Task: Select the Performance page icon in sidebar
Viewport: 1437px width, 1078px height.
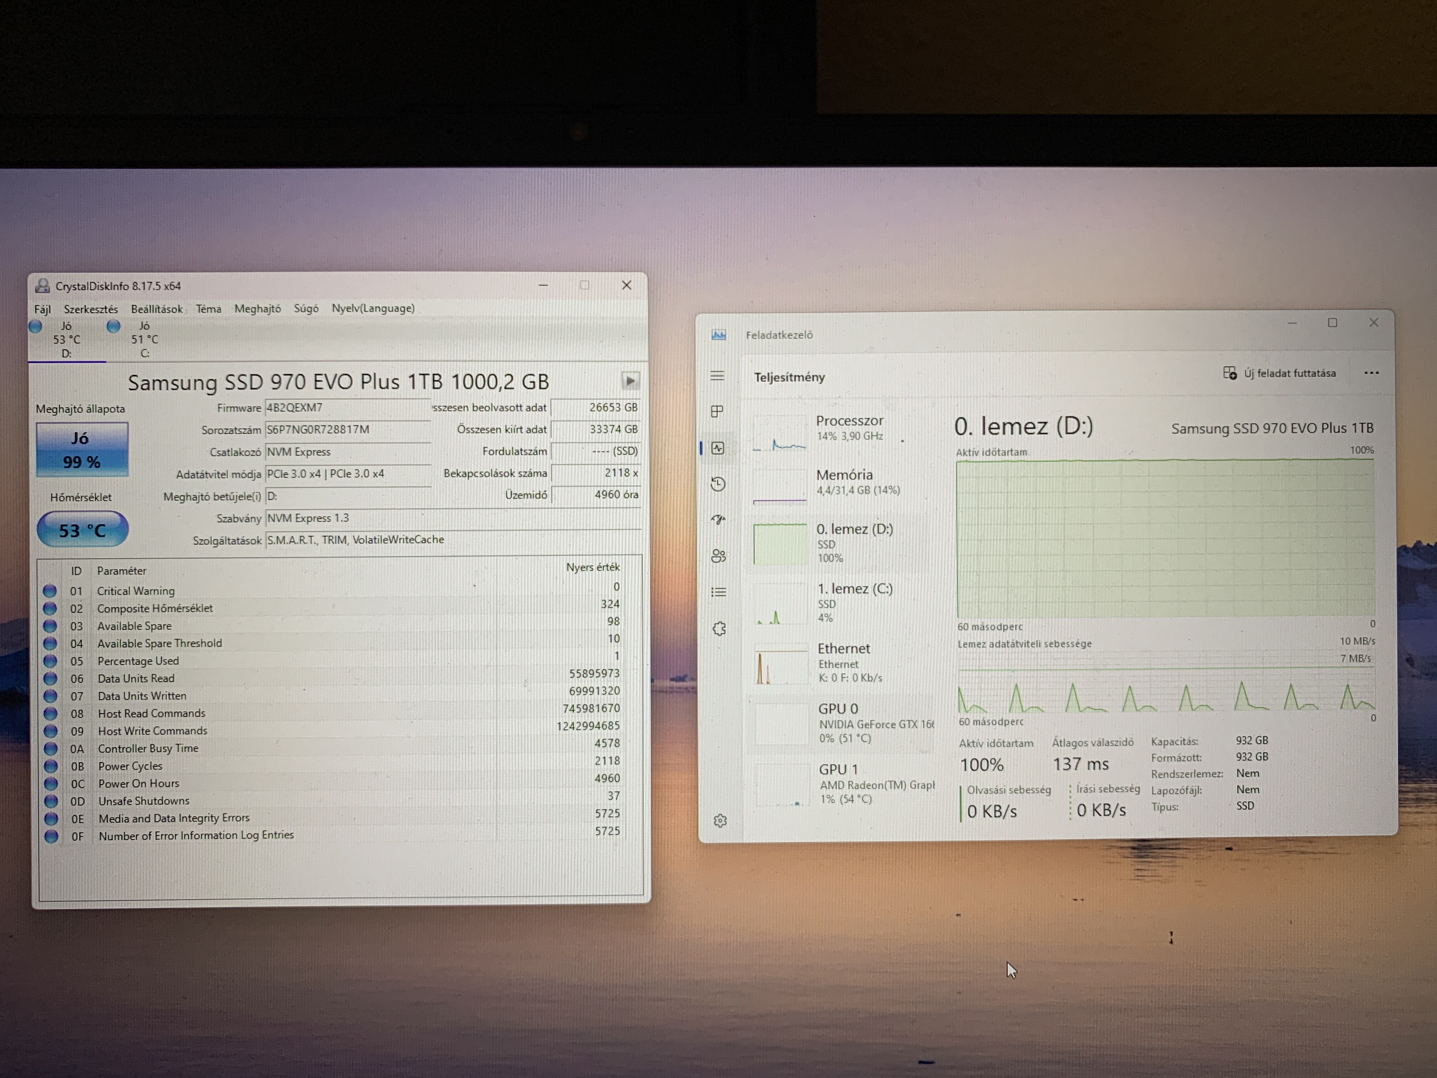Action: pos(718,448)
